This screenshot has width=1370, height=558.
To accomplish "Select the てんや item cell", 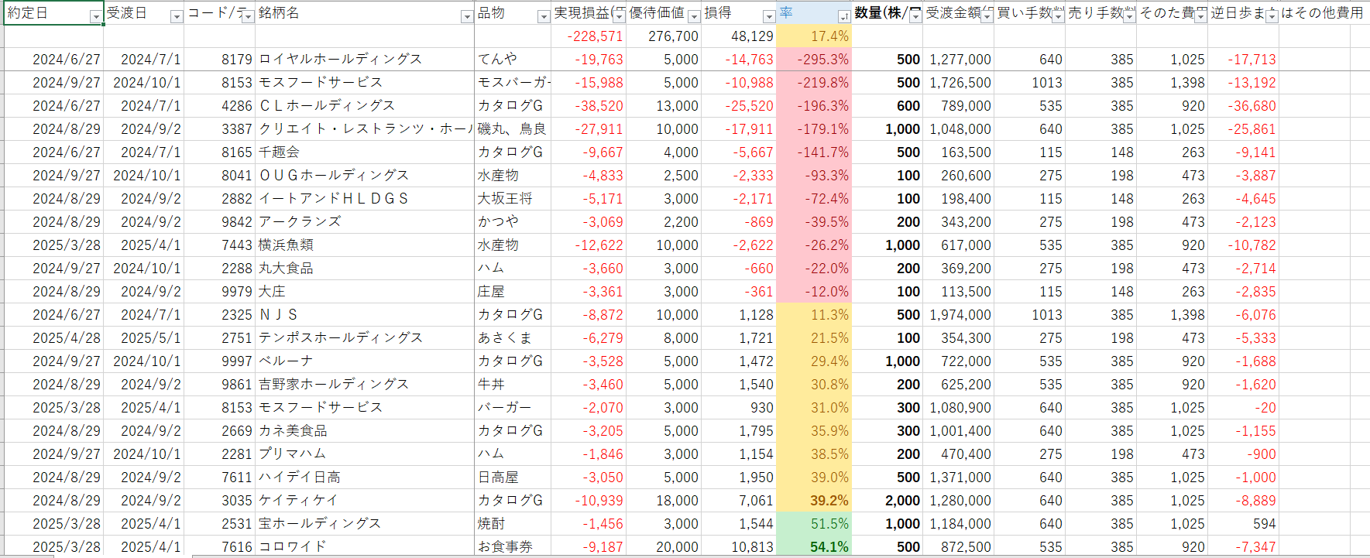I will [x=513, y=60].
